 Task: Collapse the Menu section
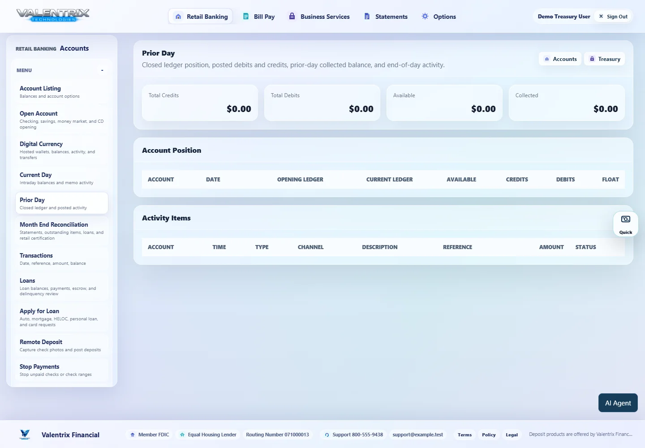[102, 70]
